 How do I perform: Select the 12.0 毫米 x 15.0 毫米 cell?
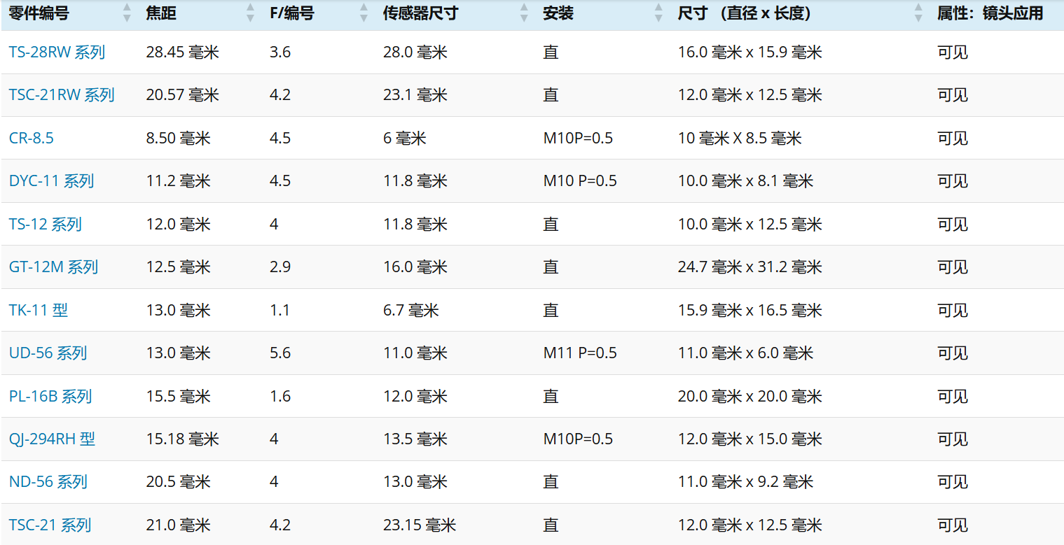[x=749, y=439]
